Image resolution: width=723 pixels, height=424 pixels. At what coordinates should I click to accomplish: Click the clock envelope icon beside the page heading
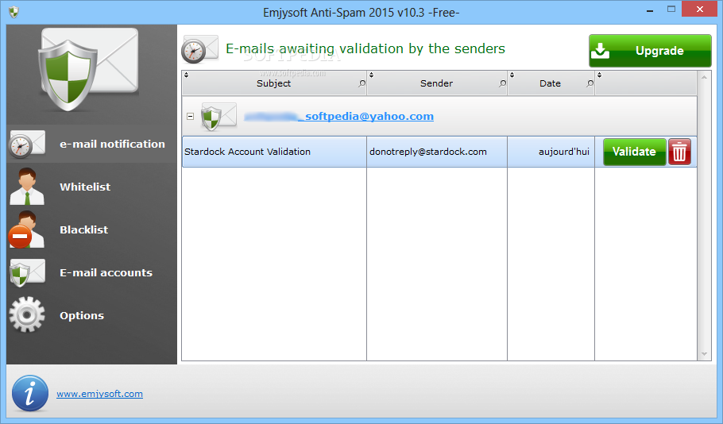[199, 49]
